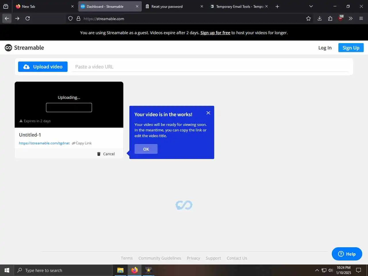
Task: Open Community Guidelines footer link
Action: (160, 258)
